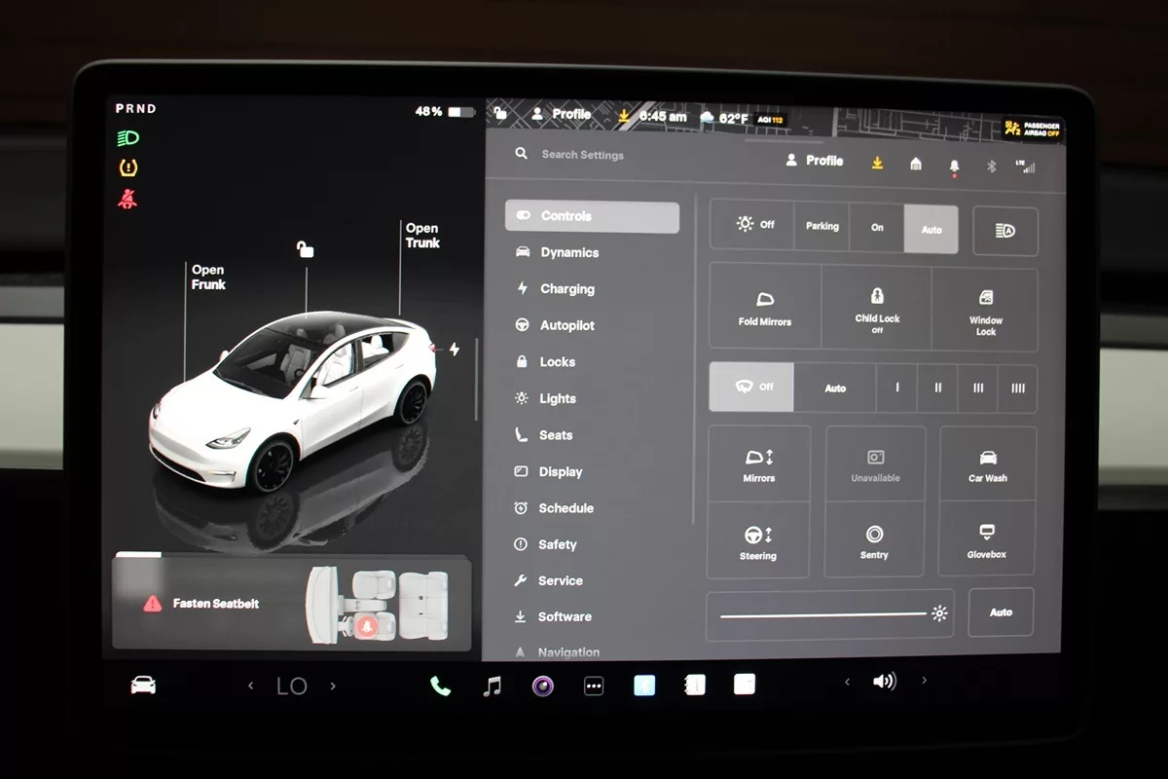Adjust the display brightness slider
1168x779 pixels.
[x=827, y=614]
